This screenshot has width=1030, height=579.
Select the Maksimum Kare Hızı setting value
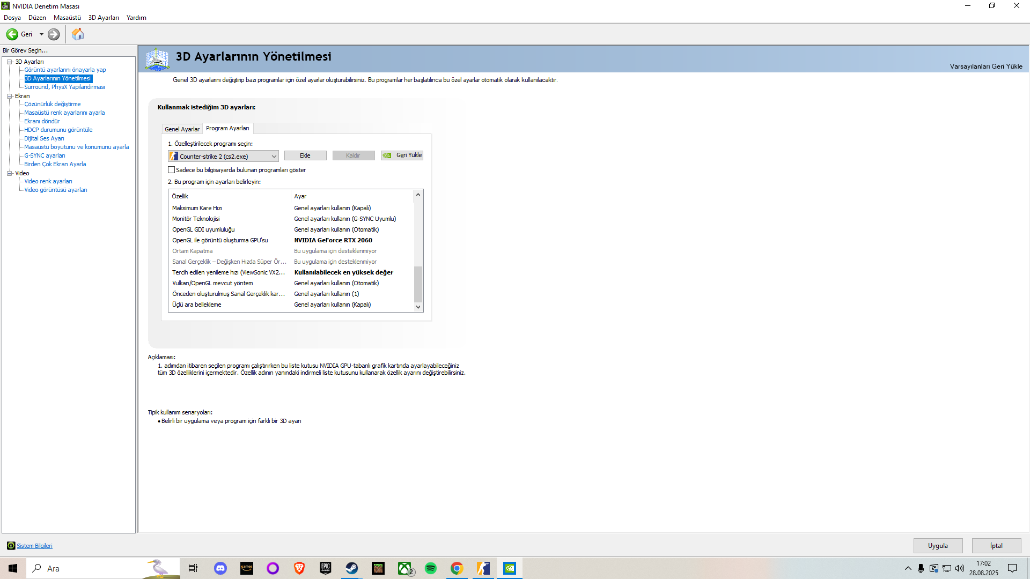(x=333, y=208)
